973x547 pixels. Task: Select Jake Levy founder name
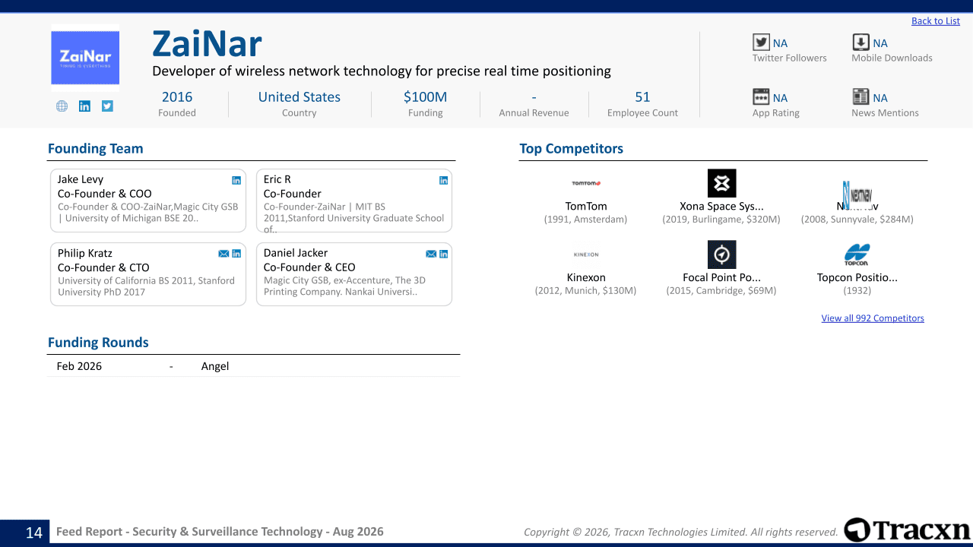(x=81, y=179)
